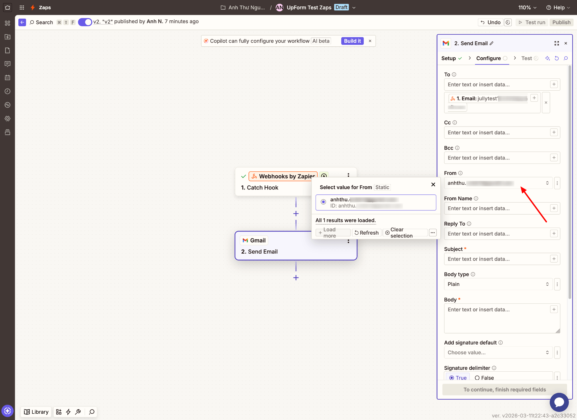Click the Build it button

(352, 41)
